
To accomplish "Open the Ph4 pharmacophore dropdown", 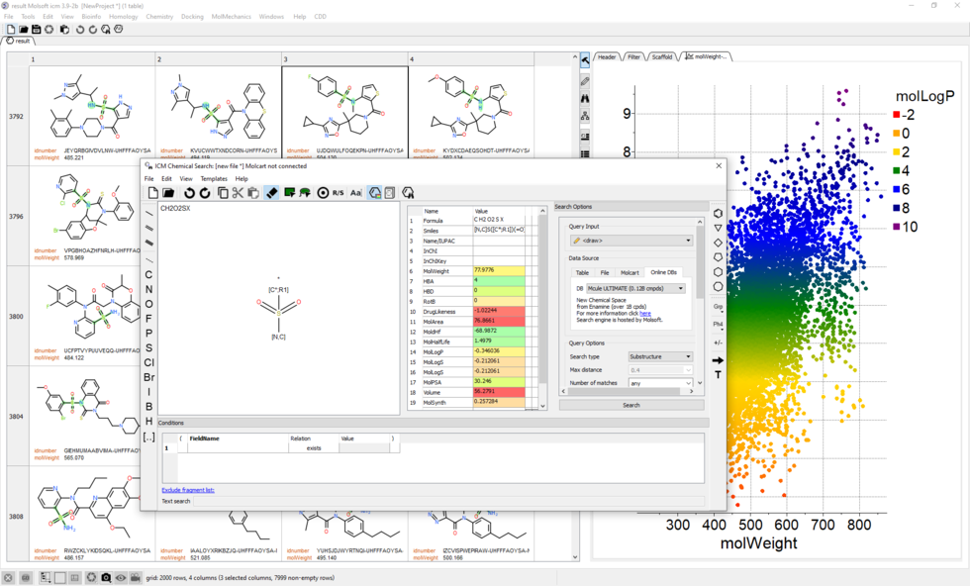I will (718, 325).
